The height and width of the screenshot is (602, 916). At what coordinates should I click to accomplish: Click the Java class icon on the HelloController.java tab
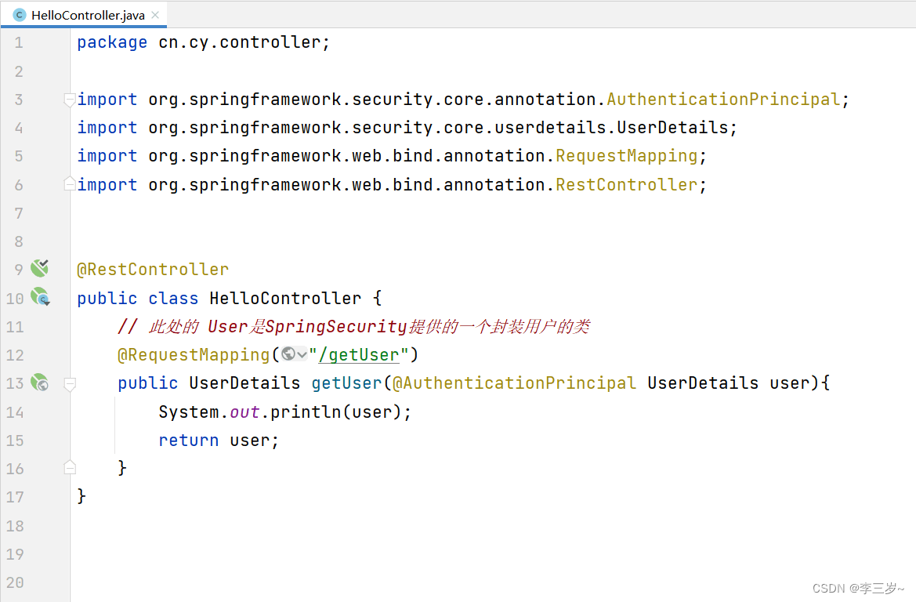[19, 15]
